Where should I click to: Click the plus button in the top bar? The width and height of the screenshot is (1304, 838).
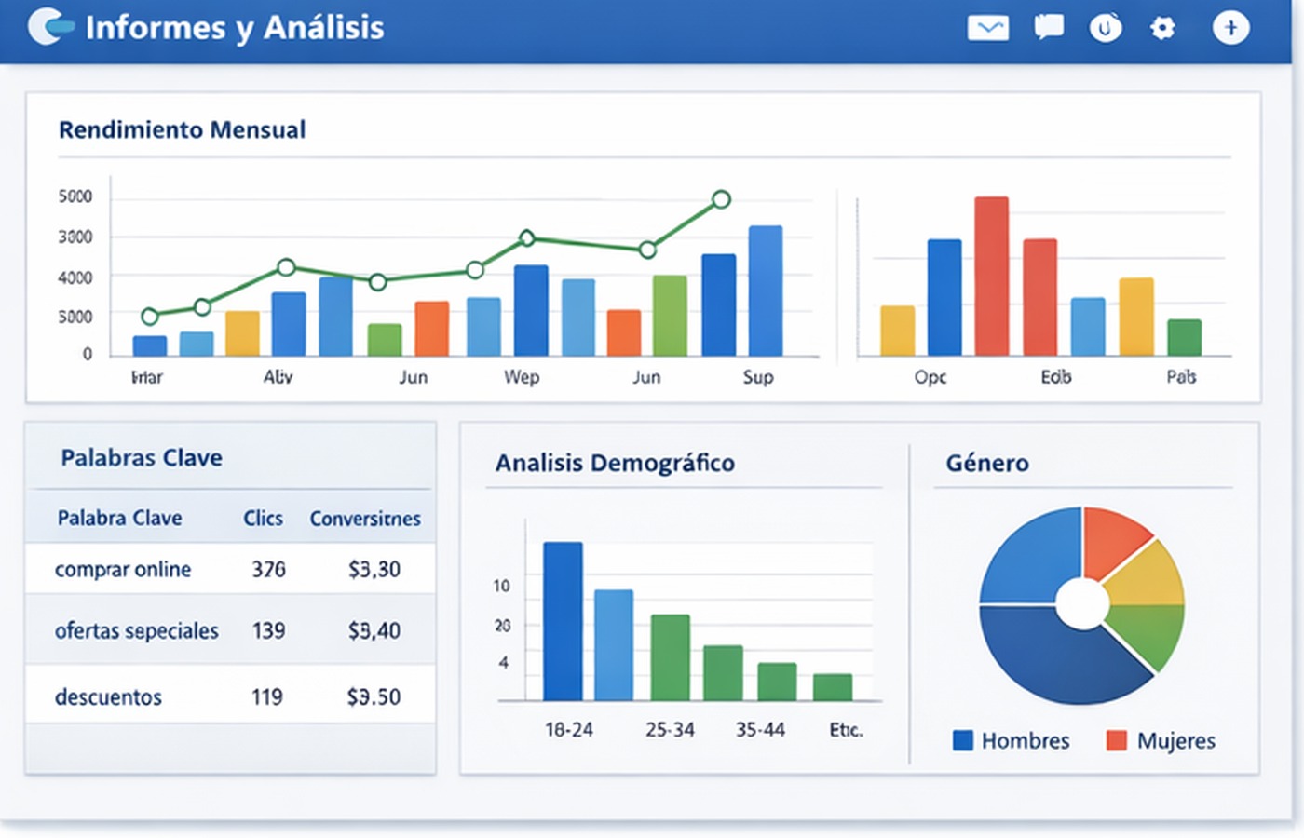1231,28
